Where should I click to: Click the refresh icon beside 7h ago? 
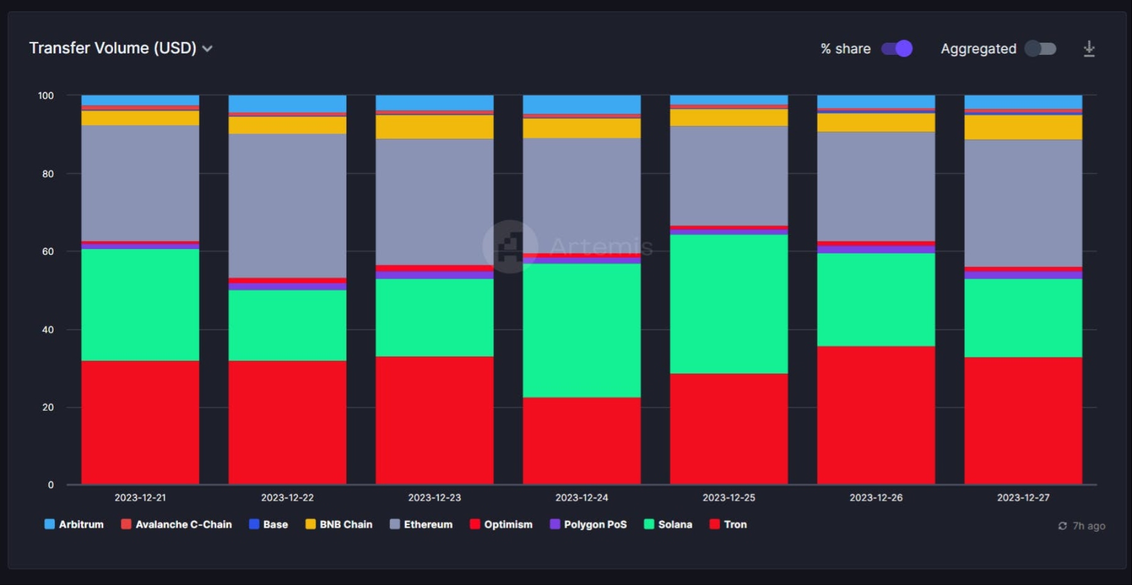[1062, 526]
